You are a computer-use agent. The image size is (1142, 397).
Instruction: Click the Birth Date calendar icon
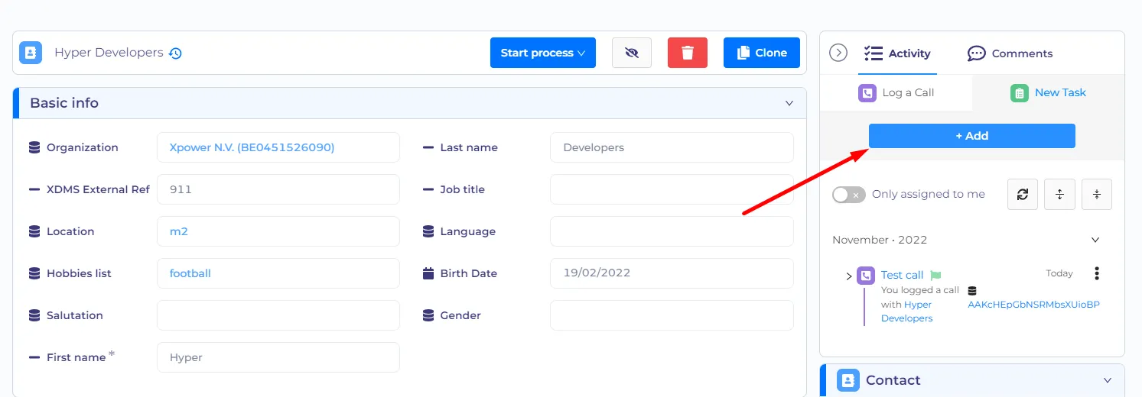tap(428, 273)
